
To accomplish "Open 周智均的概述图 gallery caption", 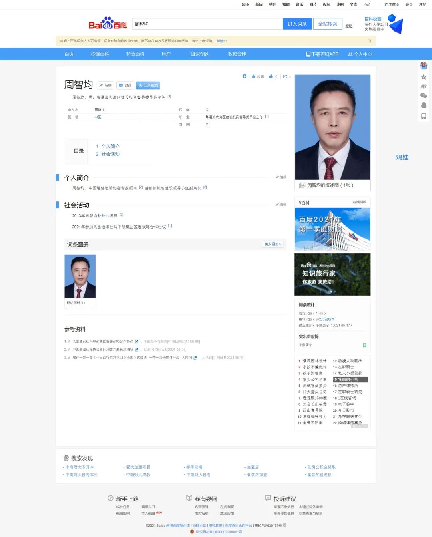I will point(330,185).
